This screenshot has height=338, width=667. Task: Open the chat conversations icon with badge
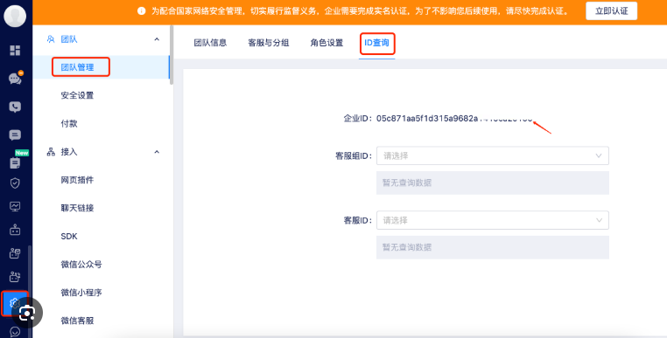(15, 79)
